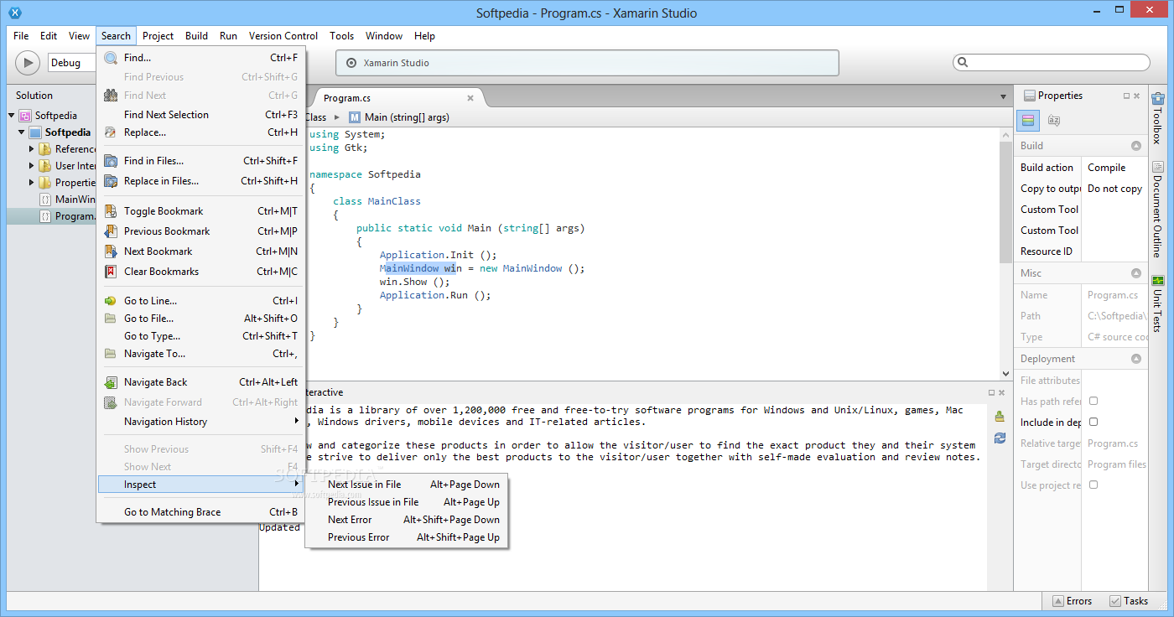Collapse the Softpedia solution node
The image size is (1174, 617).
(x=12, y=116)
